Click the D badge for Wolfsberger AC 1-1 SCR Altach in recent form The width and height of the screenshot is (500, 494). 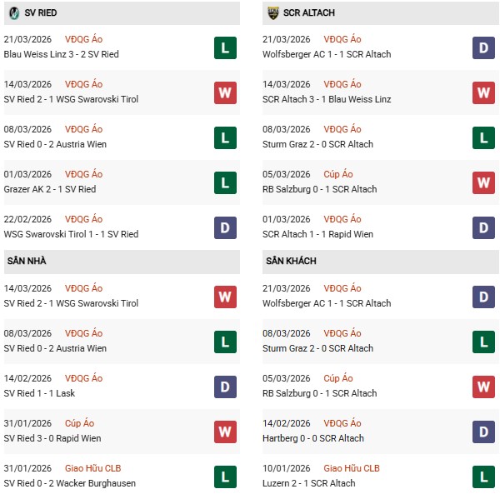pyautogui.click(x=483, y=47)
